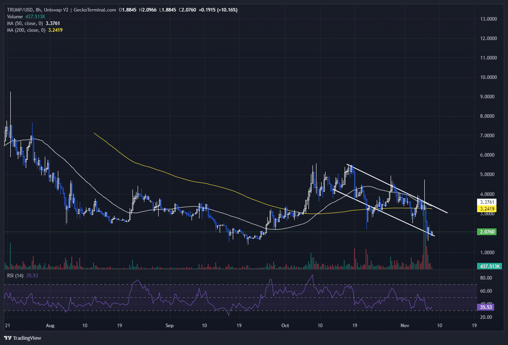Viewport: 508px width, 345px height.
Task: Click the C2.0760 close value in header
Action: pyautogui.click(x=188, y=10)
